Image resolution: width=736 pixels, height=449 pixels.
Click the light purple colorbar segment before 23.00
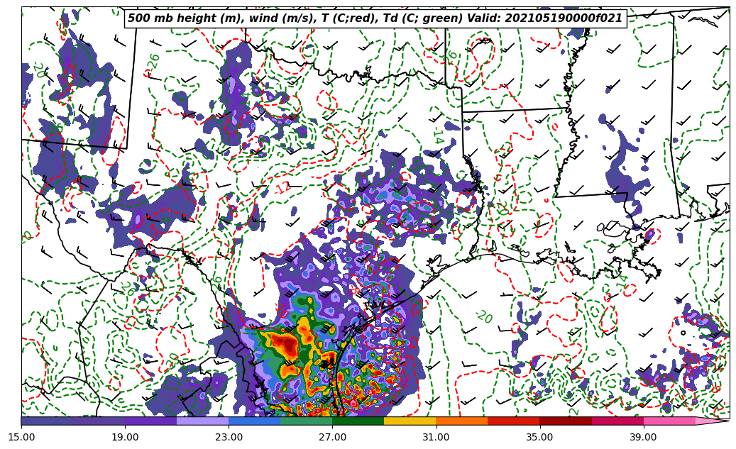[x=202, y=421]
